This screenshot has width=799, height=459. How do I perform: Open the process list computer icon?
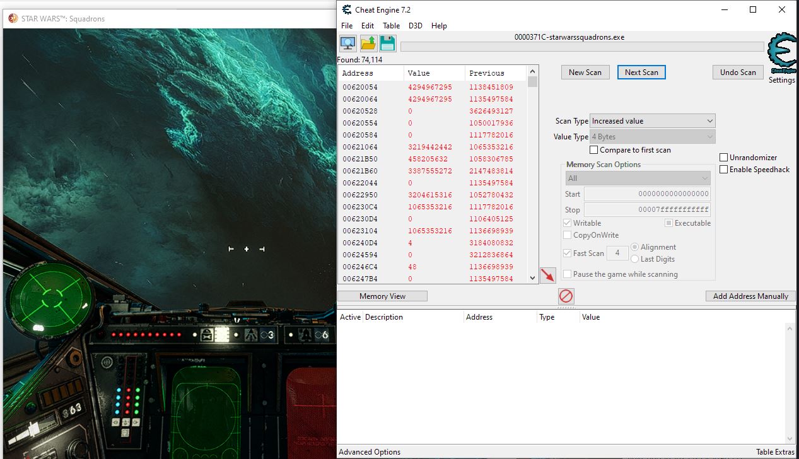point(347,44)
